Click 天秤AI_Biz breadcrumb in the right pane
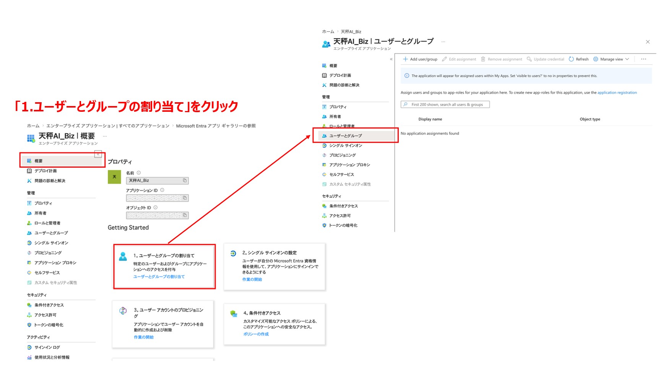666x374 pixels. [351, 32]
